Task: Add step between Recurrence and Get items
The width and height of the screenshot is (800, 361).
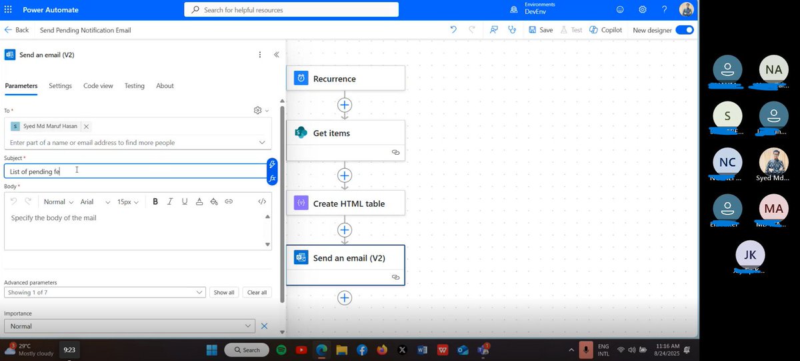Action: point(345,105)
